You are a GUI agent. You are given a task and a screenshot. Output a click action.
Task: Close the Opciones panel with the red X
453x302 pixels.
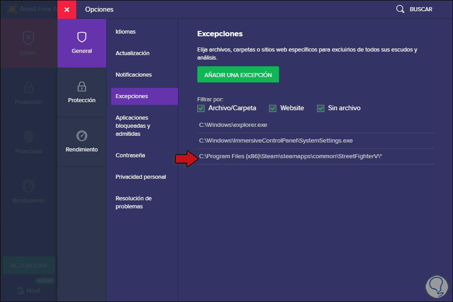(x=67, y=9)
